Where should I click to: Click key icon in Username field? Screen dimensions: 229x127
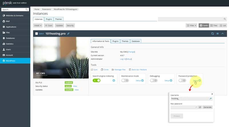click(x=210, y=98)
